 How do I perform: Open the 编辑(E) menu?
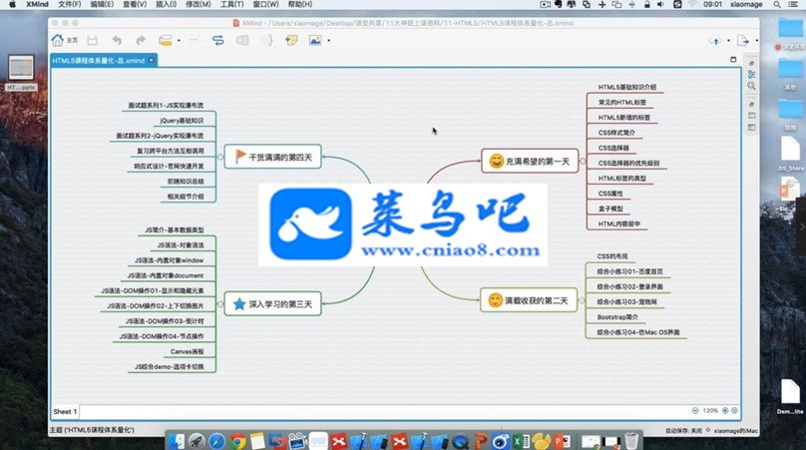[102, 4]
